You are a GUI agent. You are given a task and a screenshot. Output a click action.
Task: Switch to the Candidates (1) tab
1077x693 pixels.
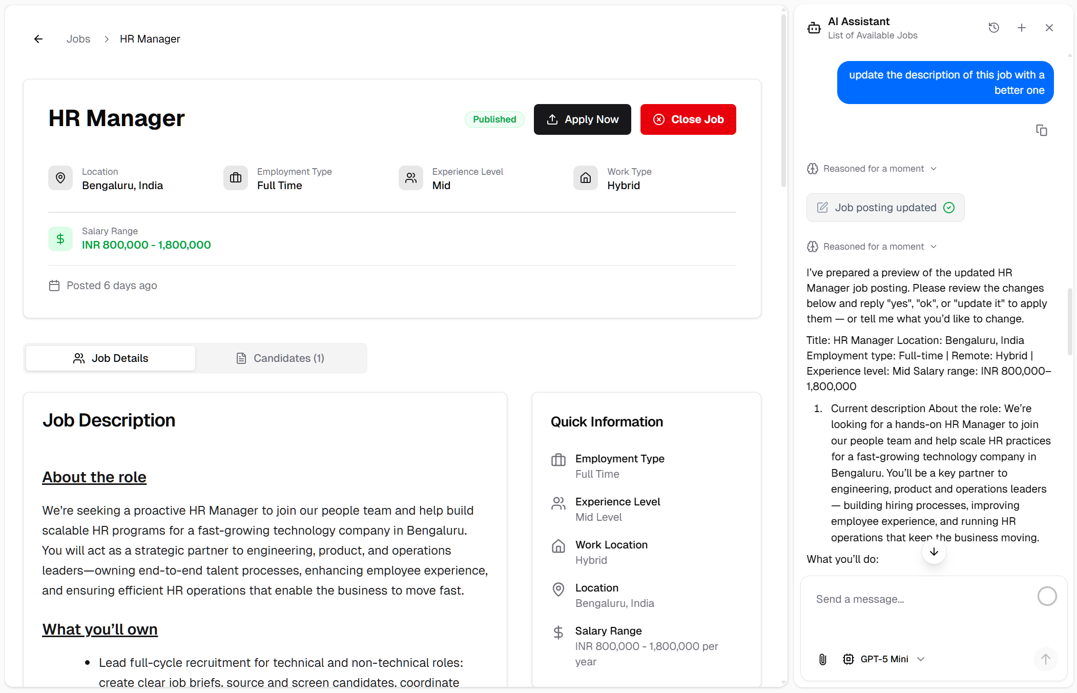pos(281,358)
